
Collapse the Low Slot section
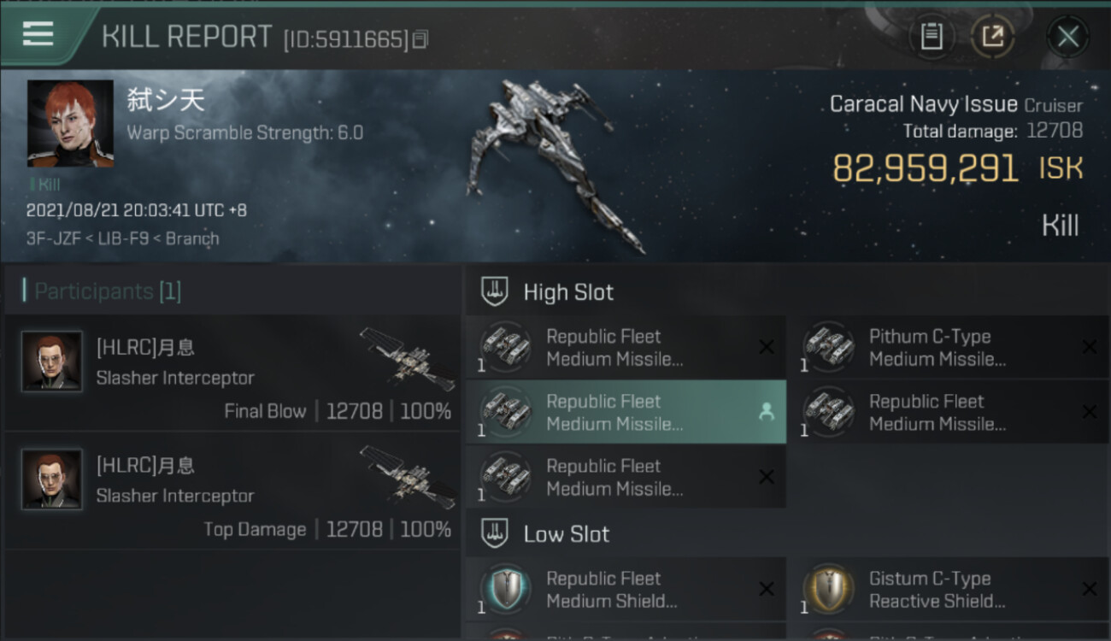(x=566, y=534)
